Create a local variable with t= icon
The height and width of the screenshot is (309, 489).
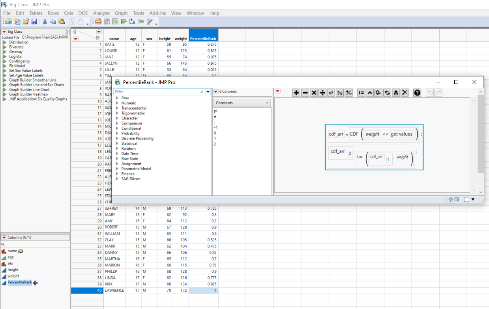361,92
